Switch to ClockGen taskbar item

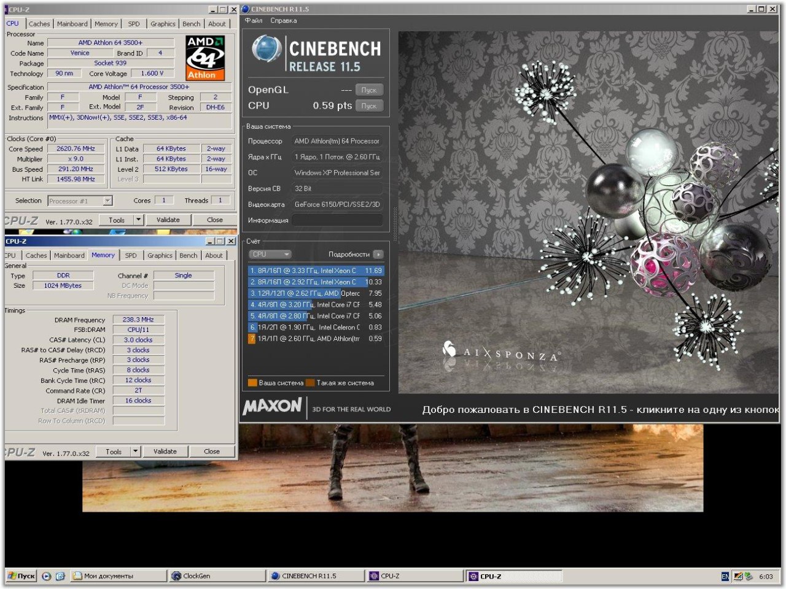tap(217, 576)
